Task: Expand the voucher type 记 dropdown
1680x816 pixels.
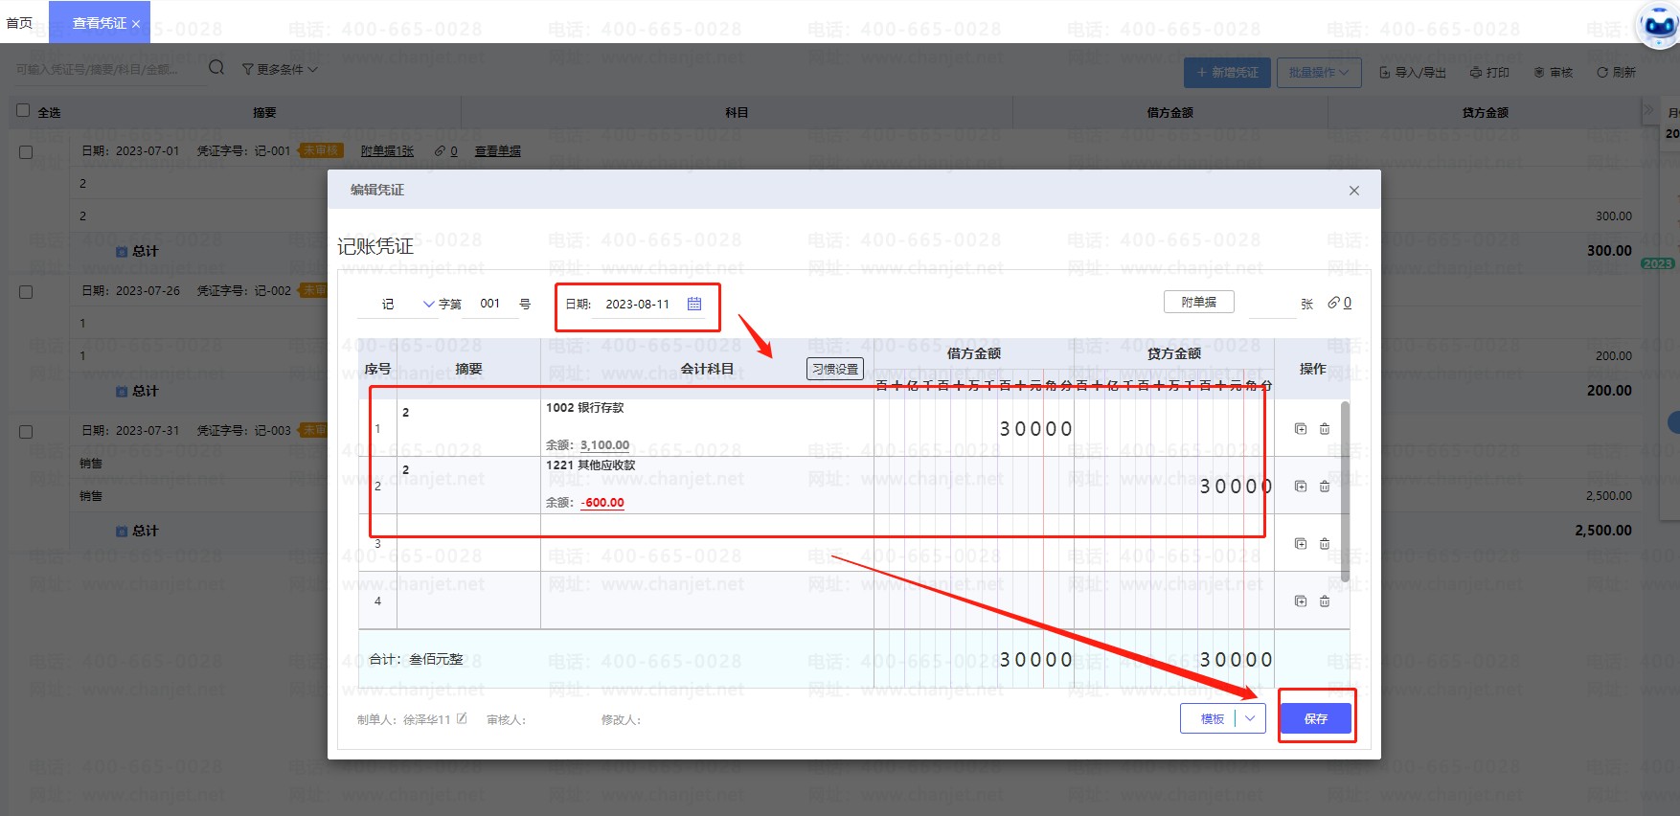Action: pos(428,304)
